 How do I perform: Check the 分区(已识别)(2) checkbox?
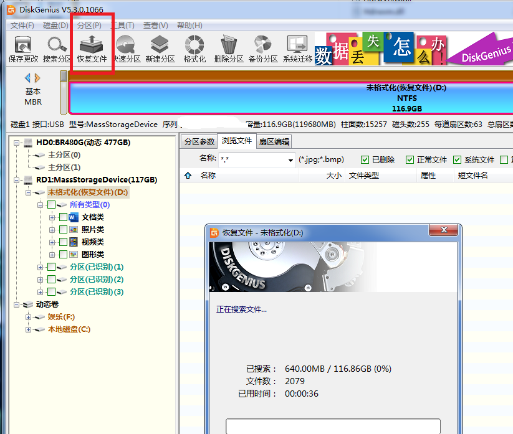click(x=51, y=280)
